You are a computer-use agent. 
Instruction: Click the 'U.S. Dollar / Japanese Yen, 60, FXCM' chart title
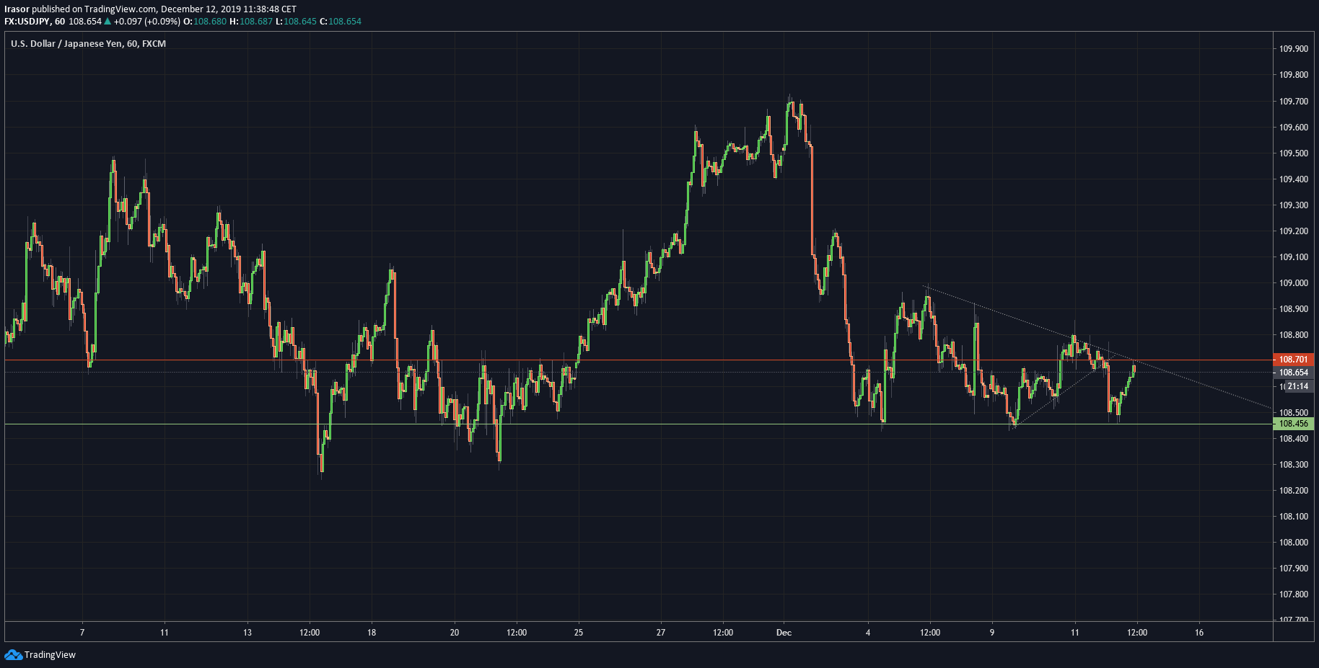click(x=88, y=43)
